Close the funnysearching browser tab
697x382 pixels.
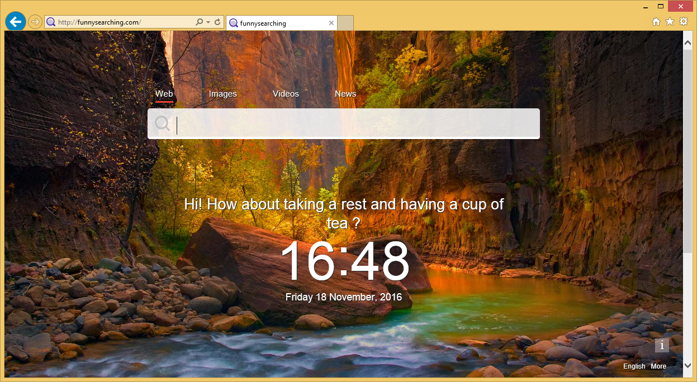pyautogui.click(x=331, y=23)
